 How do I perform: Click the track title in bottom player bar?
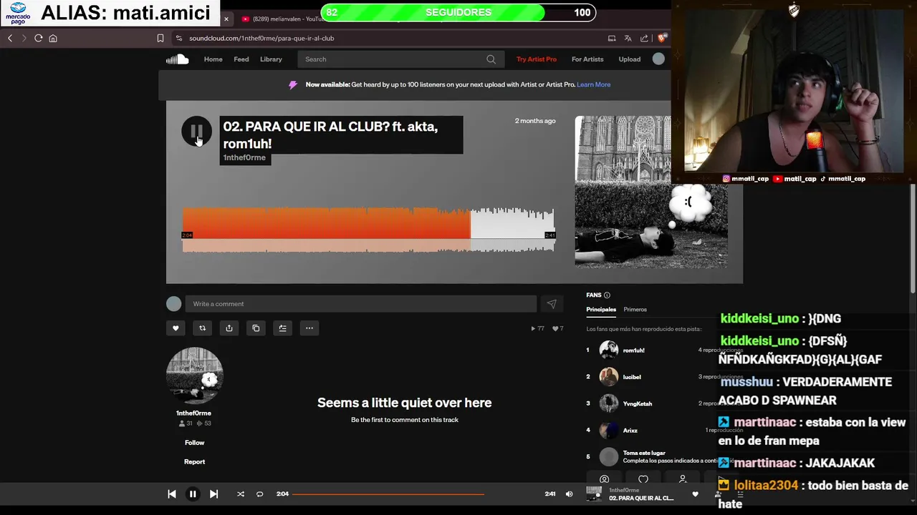point(641,498)
